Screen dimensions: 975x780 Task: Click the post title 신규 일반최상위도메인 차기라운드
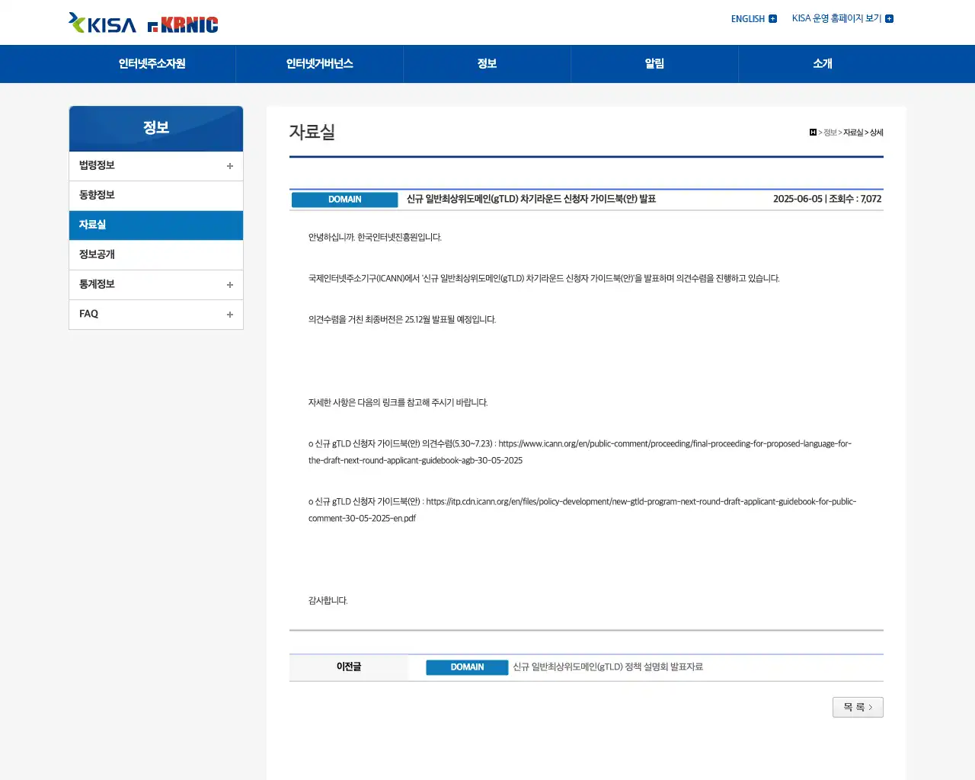tap(531, 199)
